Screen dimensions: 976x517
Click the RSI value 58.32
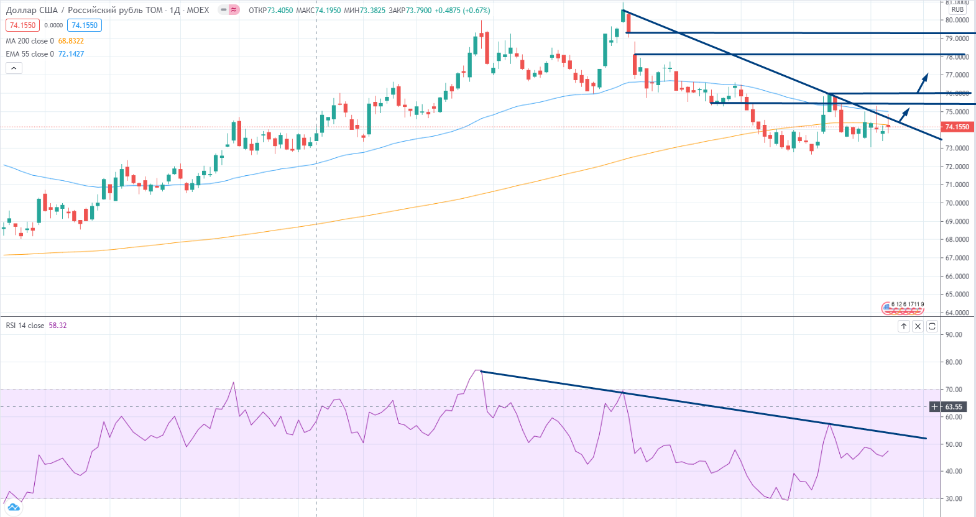(x=58, y=326)
